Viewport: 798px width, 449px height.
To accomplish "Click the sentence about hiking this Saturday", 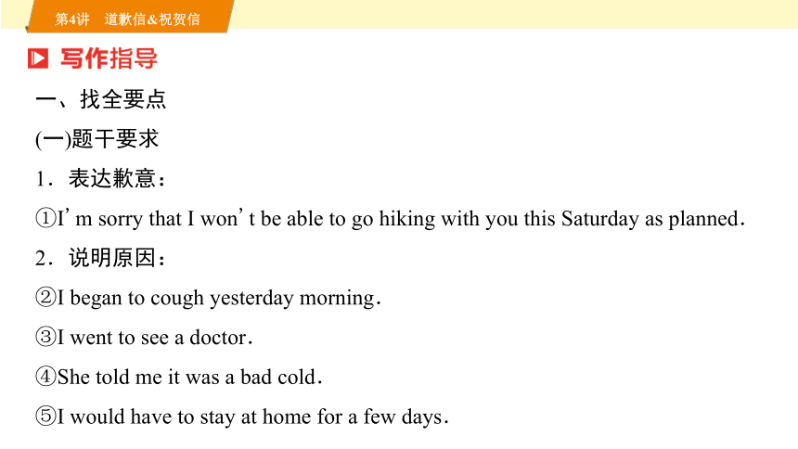I will 401,218.
